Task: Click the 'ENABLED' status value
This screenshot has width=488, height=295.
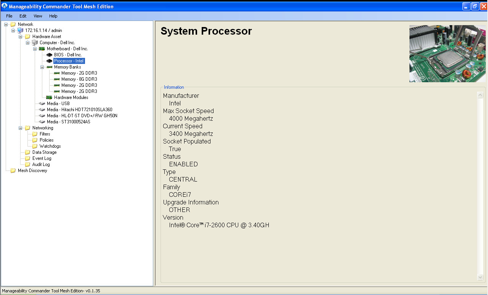Action: [183, 164]
